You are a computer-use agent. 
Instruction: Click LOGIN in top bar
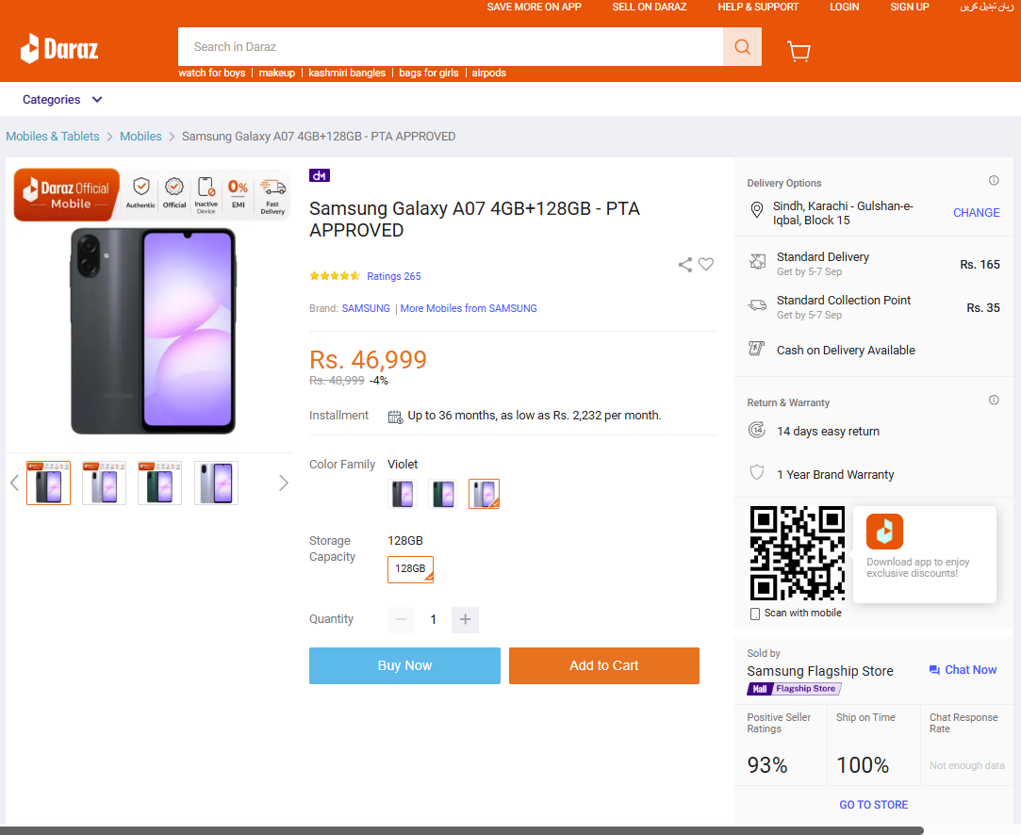[x=845, y=7]
